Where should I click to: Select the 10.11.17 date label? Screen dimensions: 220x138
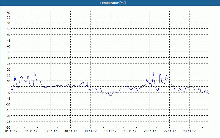click(x=71, y=131)
